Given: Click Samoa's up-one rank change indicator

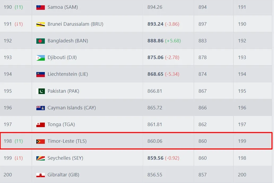Looking at the screenshot, I should point(19,7).
